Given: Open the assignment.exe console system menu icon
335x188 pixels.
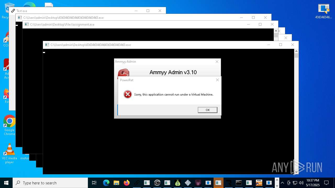Looking at the screenshot, I should pyautogui.click(x=27, y=24).
